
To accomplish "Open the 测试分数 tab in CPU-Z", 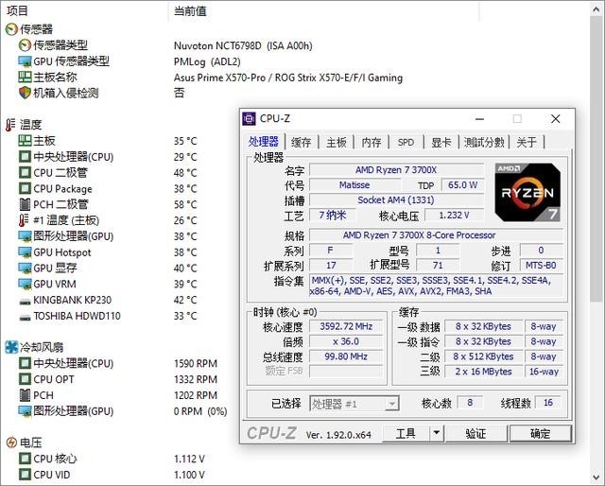I will pos(484,142).
